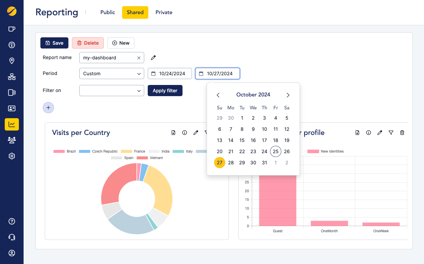Select October 31 in the calendar

[264, 163]
